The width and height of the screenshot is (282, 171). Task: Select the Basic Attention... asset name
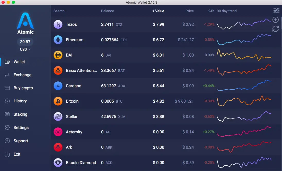coord(81,70)
